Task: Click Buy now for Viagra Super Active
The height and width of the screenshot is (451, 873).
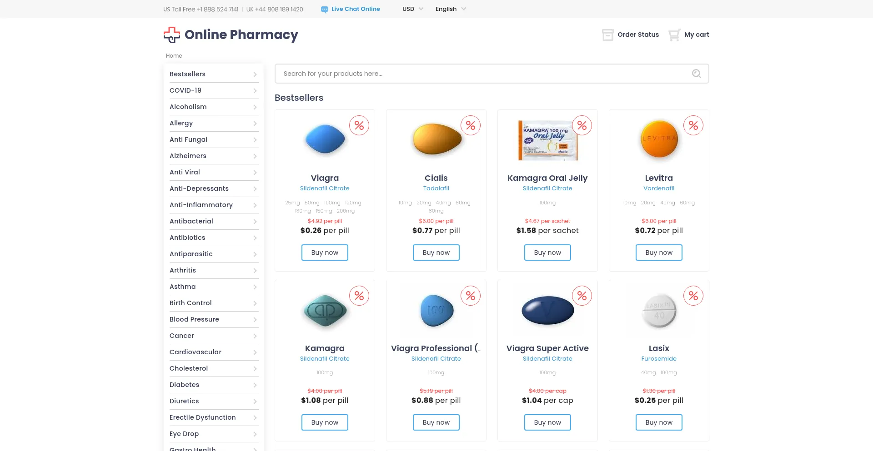Action: pyautogui.click(x=547, y=422)
